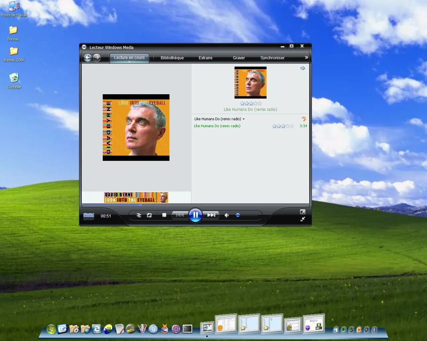
Task: Click the equalizer visualization icon
Action: click(89, 216)
